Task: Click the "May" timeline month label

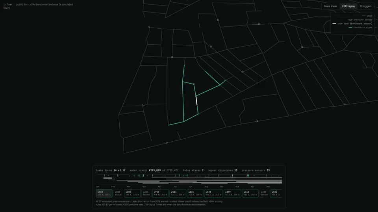Action: click(x=159, y=186)
